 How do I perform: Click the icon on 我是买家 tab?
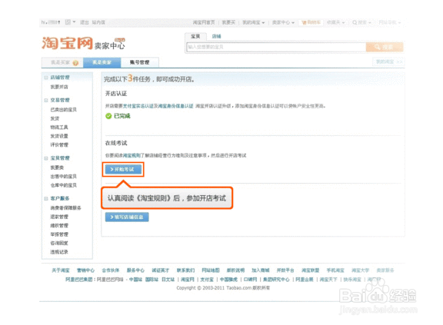(x=75, y=63)
